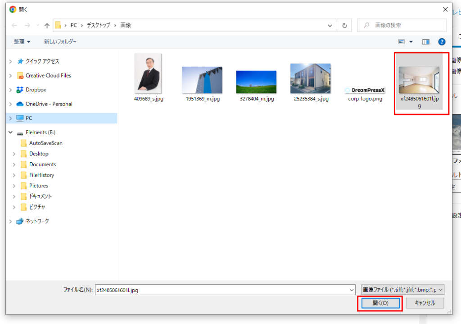Screen dimensions: 461x324
Task: Click the refresh icon beside address bar
Action: click(x=344, y=26)
